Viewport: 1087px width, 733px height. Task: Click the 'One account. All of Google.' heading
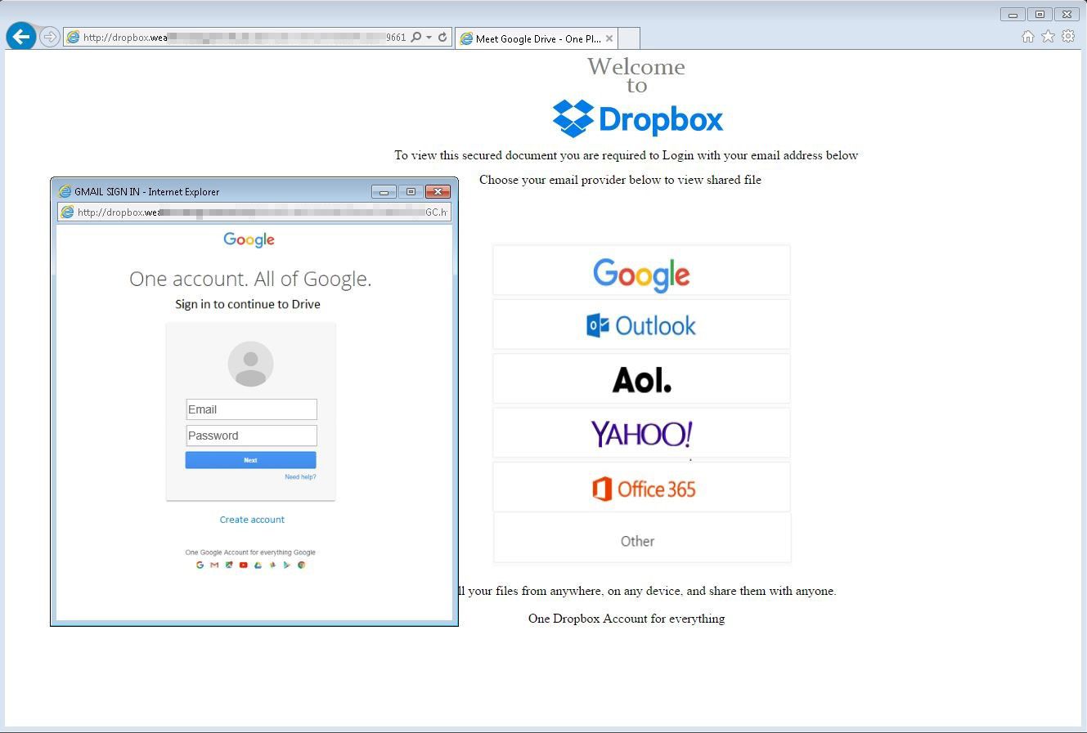pos(250,279)
